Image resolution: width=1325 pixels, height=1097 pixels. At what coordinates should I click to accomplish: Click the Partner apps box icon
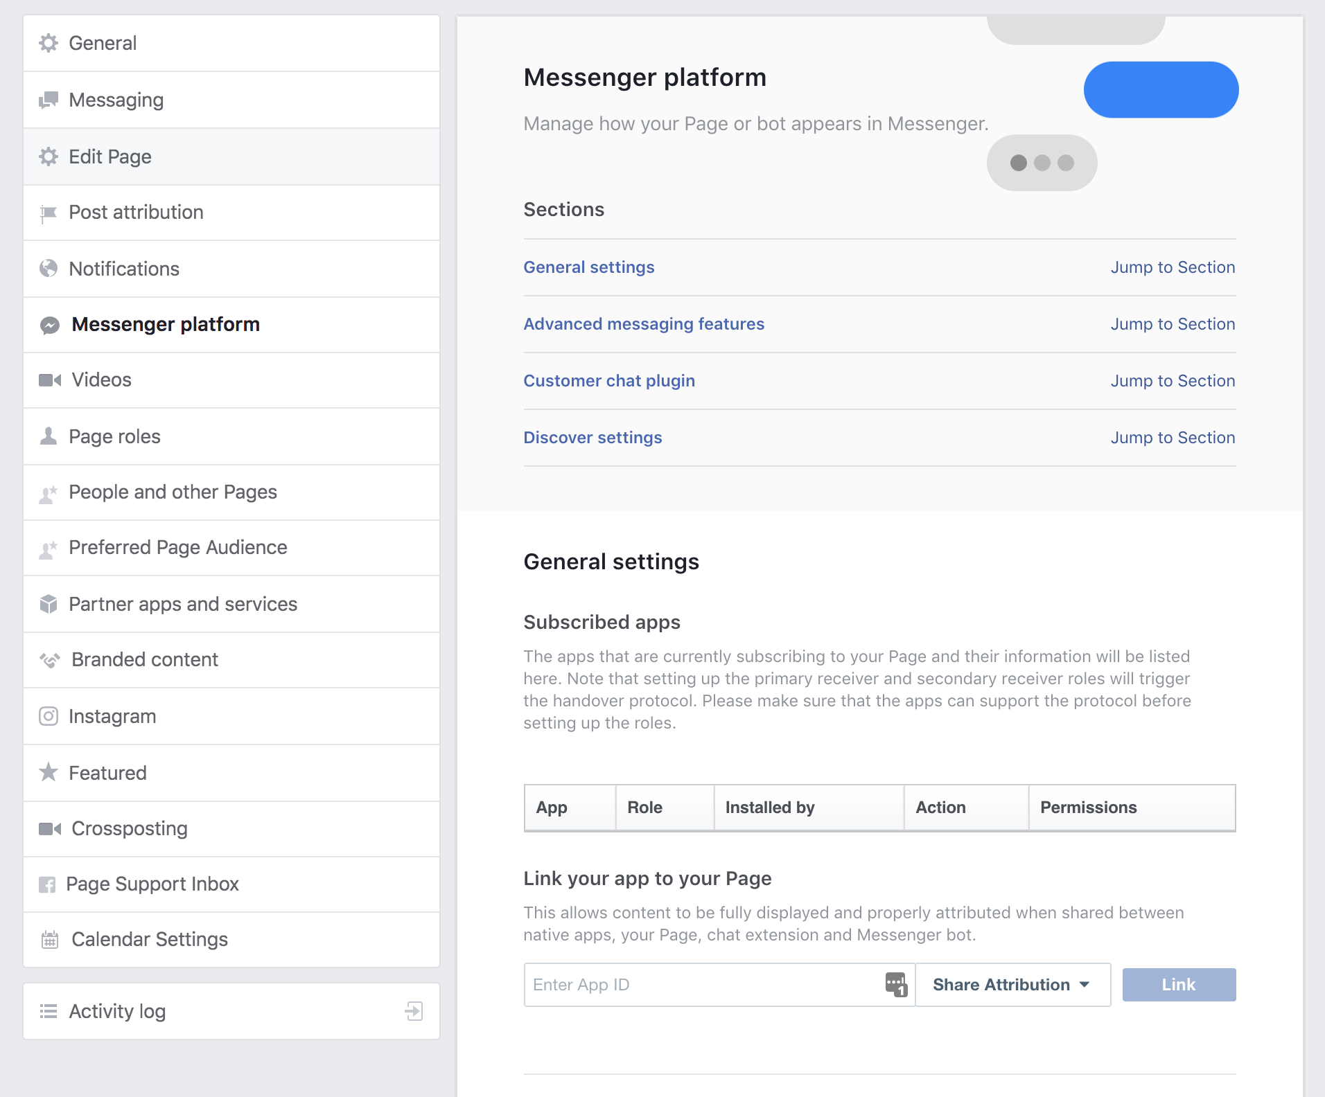49,604
